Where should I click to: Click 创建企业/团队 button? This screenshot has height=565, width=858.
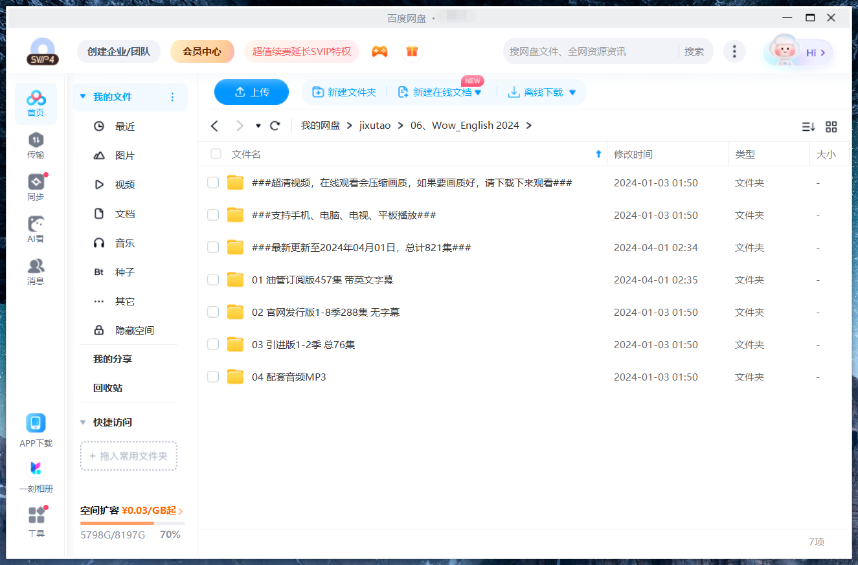(119, 51)
